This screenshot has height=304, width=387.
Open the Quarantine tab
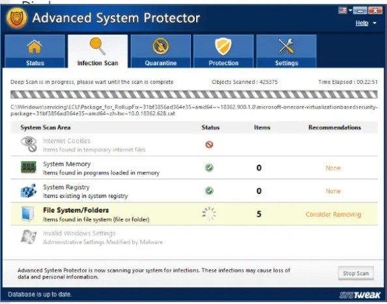[x=161, y=51]
